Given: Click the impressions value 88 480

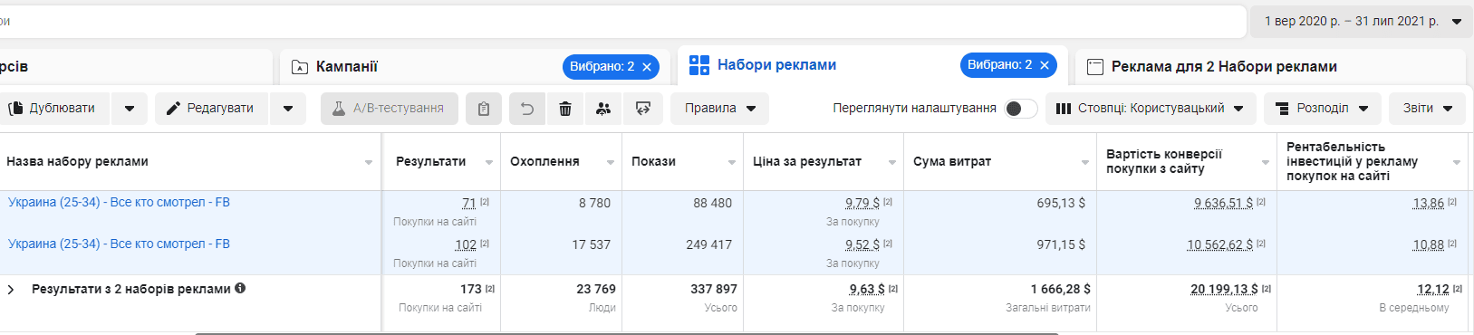Looking at the screenshot, I should pos(712,203).
